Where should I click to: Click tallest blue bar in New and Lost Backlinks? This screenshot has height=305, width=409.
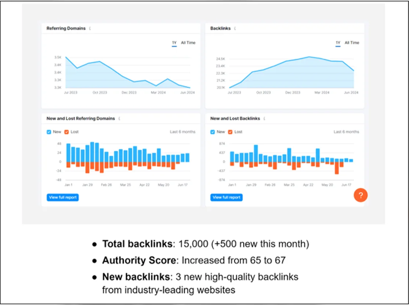click(x=256, y=153)
